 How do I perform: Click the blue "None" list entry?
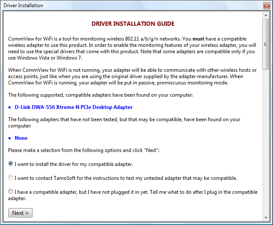21,138
